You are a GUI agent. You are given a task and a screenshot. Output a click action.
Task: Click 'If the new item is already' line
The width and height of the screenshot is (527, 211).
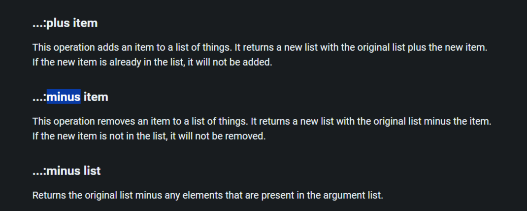(x=152, y=63)
